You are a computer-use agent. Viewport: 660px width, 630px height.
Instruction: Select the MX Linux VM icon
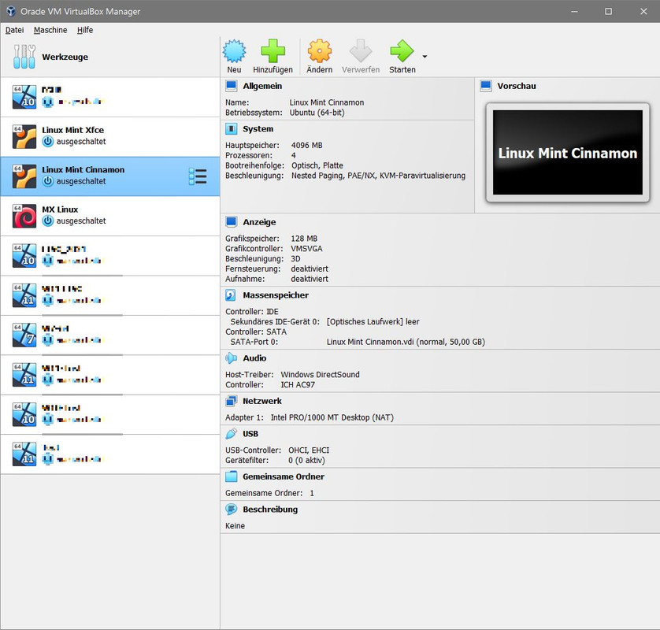24,216
